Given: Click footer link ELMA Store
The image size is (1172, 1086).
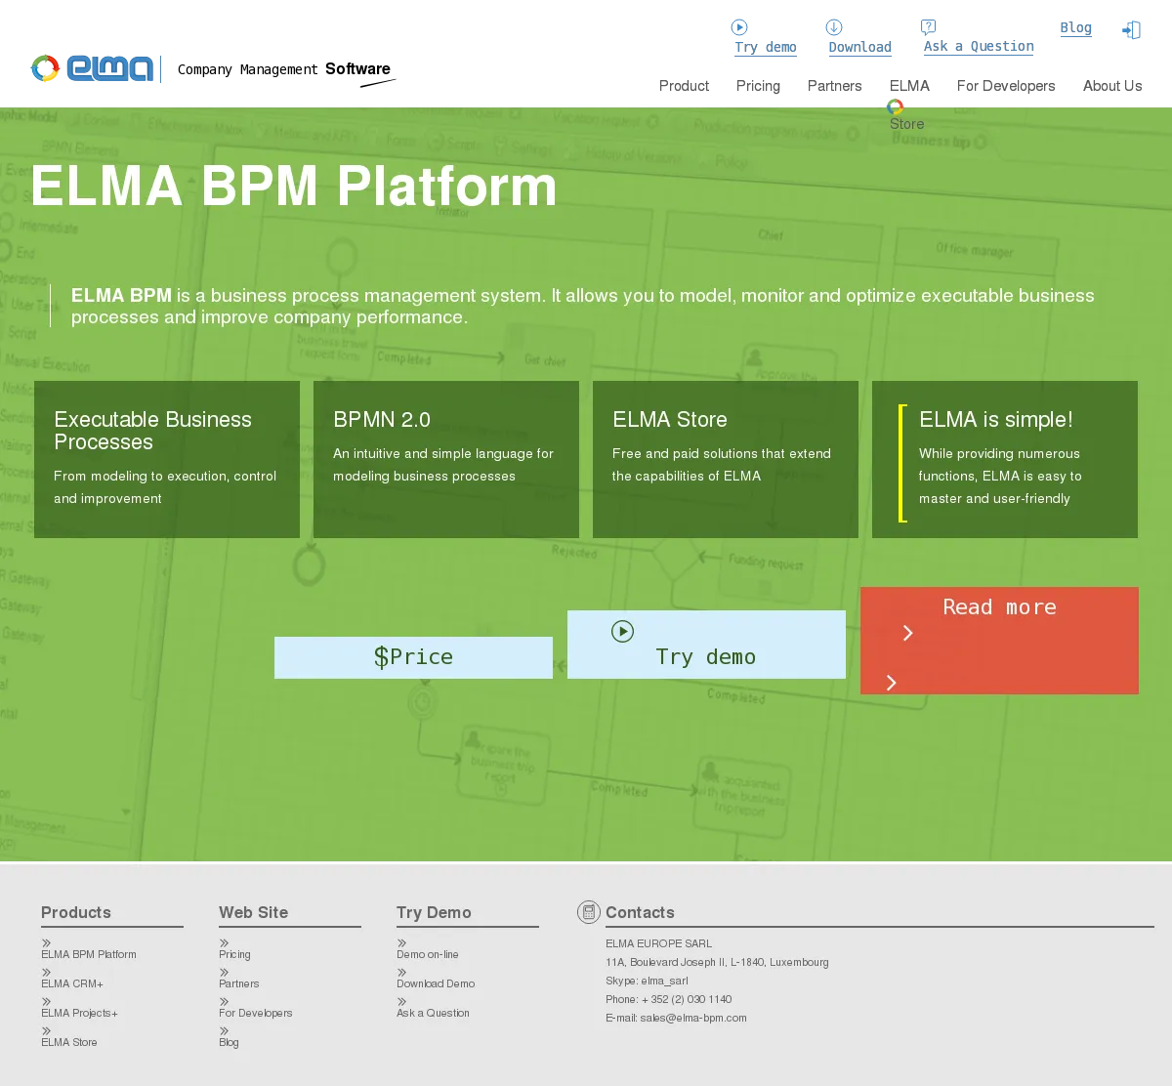Looking at the screenshot, I should click(x=69, y=1042).
